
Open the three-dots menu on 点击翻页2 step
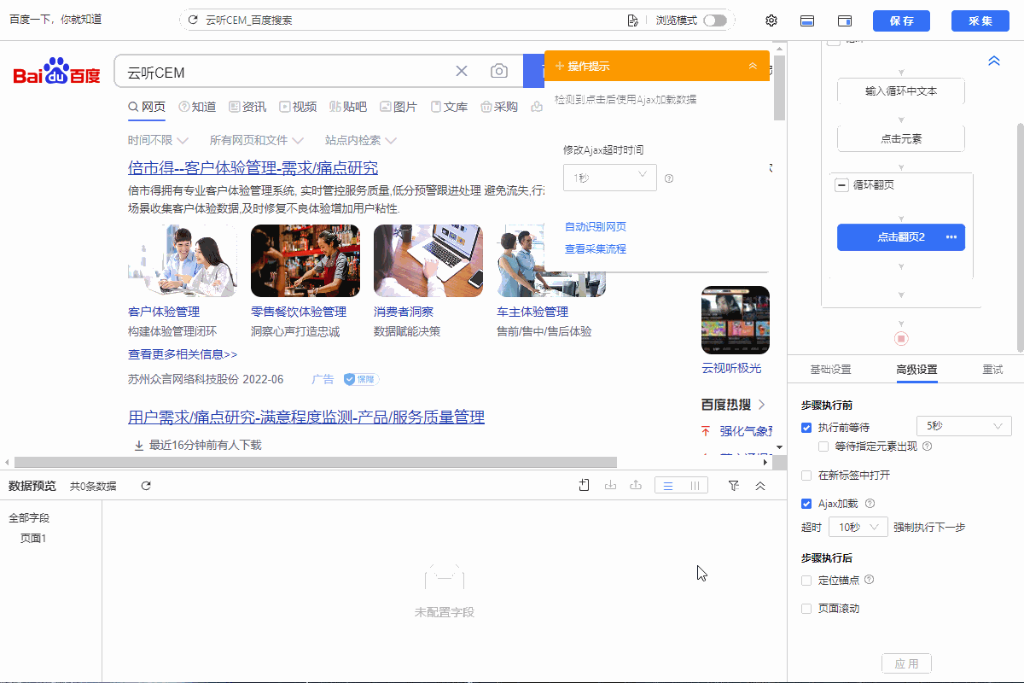coord(952,237)
